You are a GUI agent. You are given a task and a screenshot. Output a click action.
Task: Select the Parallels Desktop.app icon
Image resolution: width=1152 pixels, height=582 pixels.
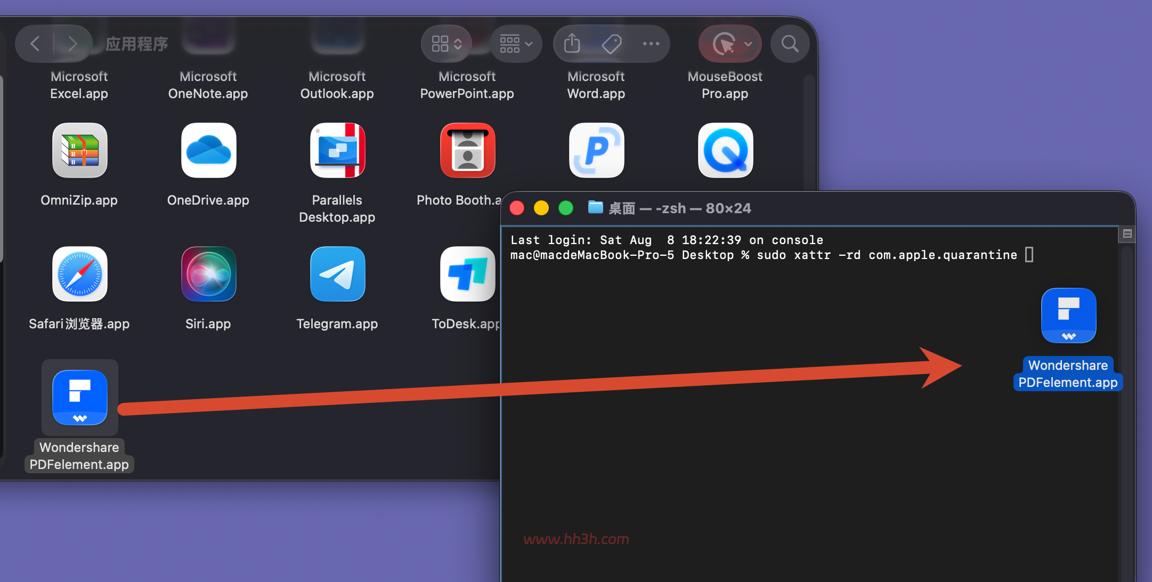coord(337,150)
